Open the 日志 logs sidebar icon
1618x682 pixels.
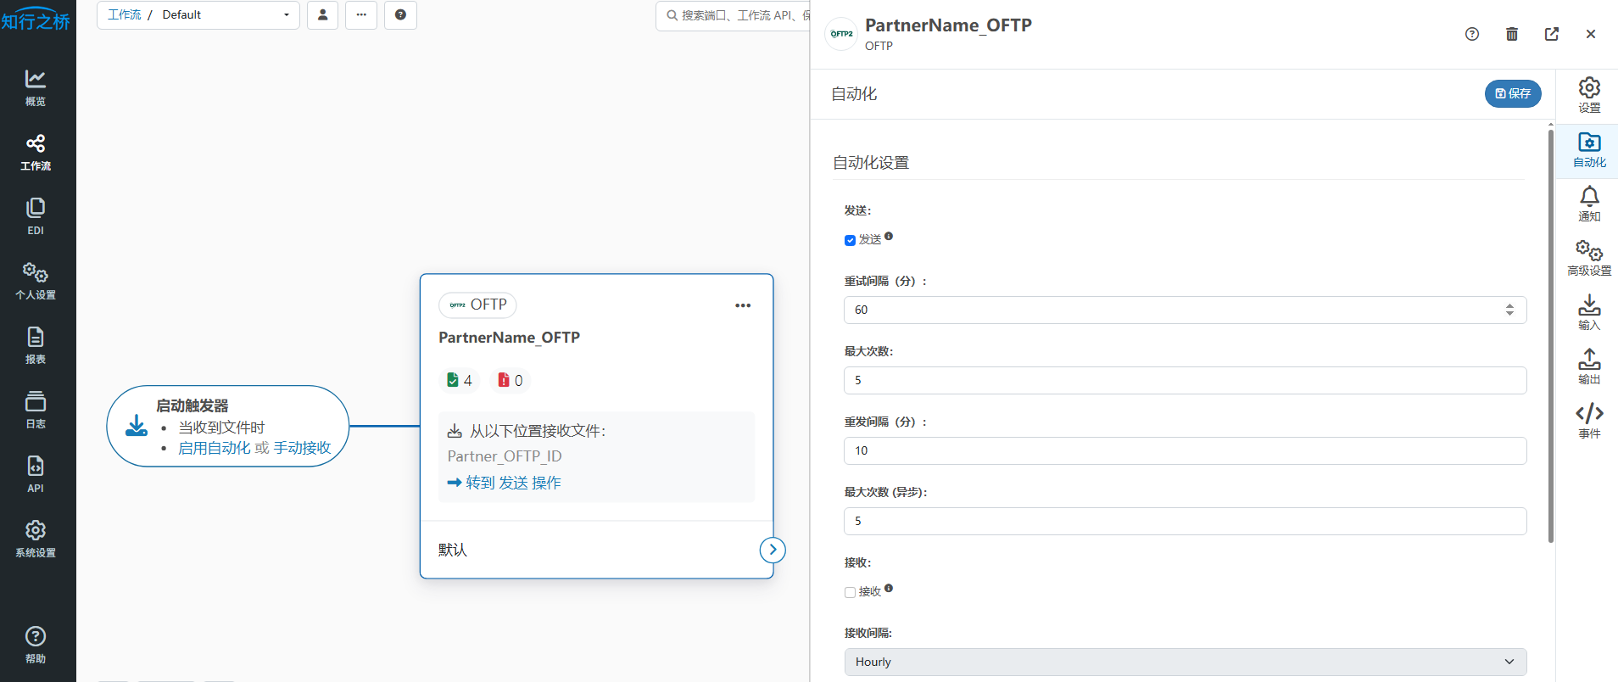(x=36, y=410)
